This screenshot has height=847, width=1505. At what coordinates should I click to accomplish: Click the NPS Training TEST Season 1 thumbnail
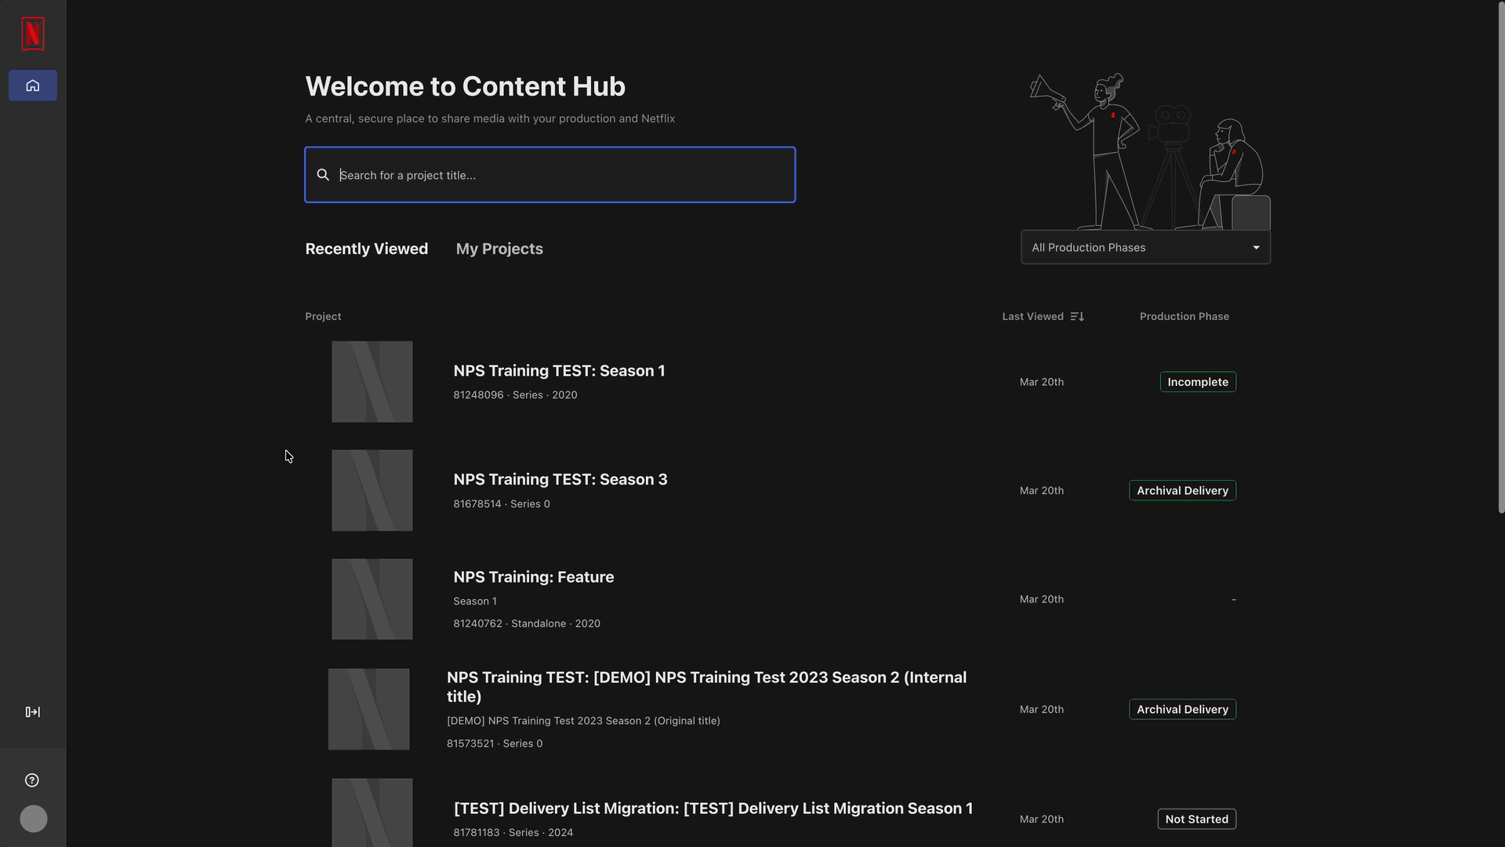pos(372,382)
